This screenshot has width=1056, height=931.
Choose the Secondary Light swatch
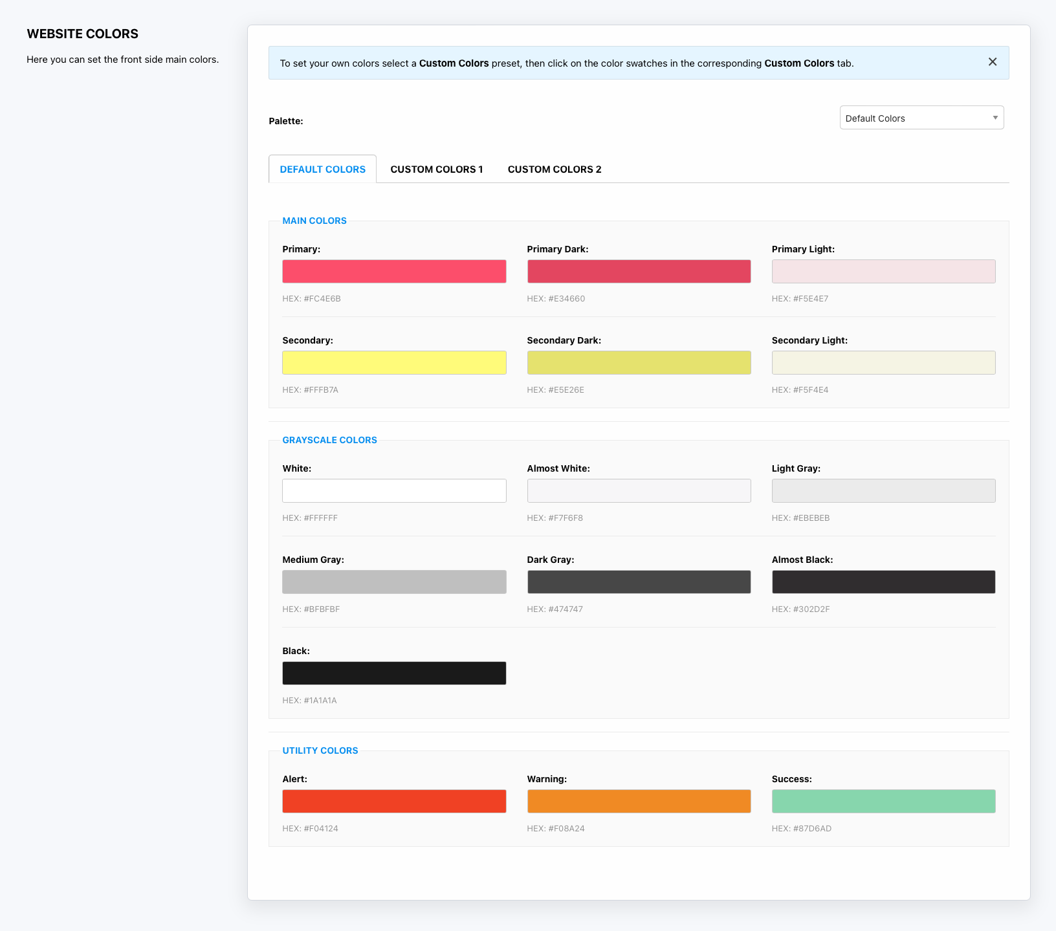tap(883, 363)
